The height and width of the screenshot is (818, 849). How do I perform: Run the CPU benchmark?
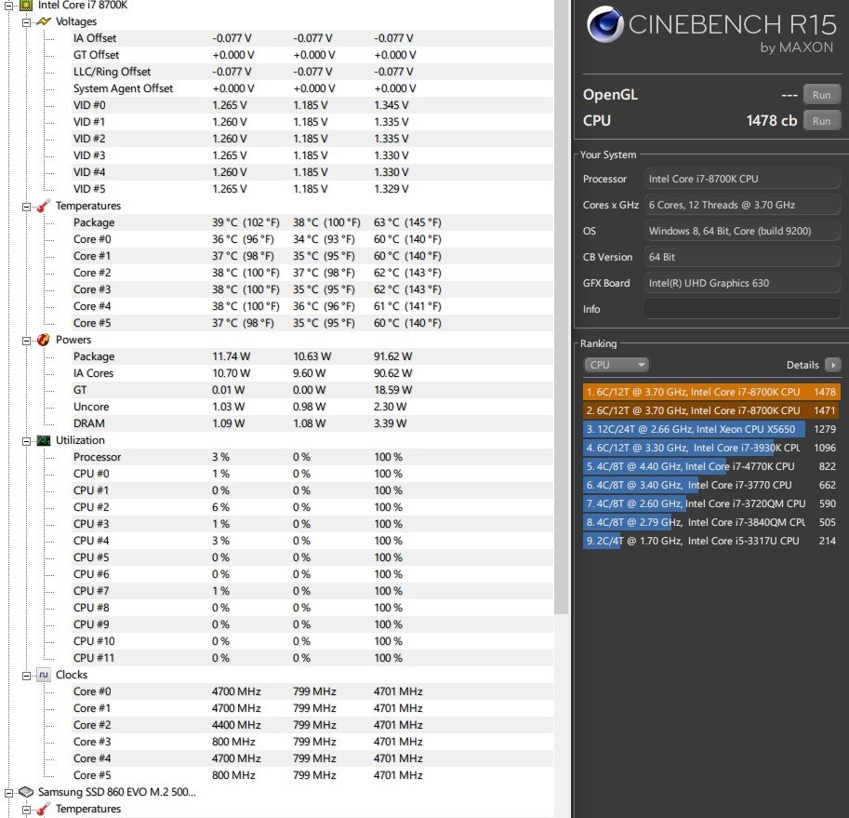tap(821, 121)
